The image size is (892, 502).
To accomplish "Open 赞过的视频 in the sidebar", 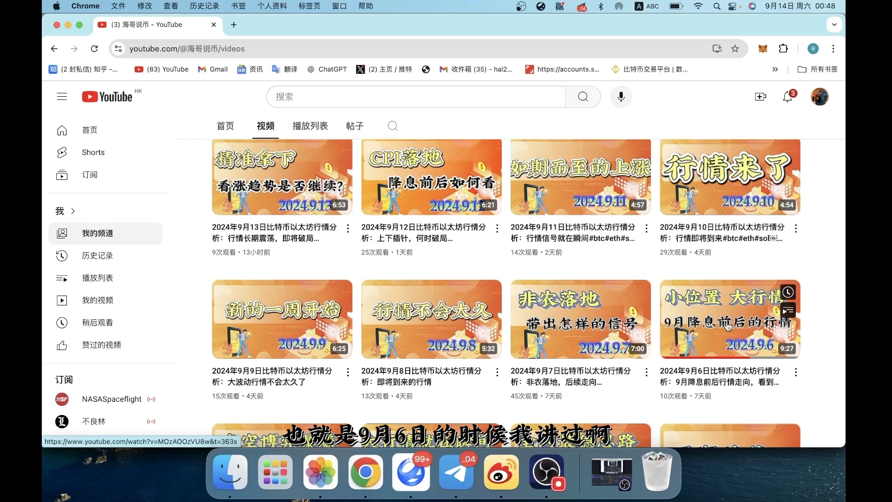I will tap(105, 345).
